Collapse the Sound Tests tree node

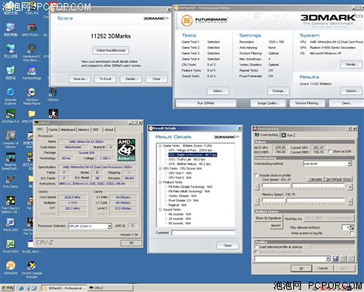click(x=160, y=209)
